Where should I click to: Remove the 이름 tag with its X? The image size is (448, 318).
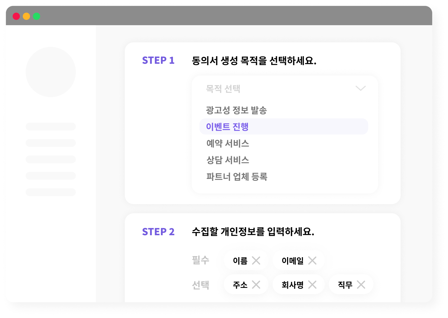(256, 260)
